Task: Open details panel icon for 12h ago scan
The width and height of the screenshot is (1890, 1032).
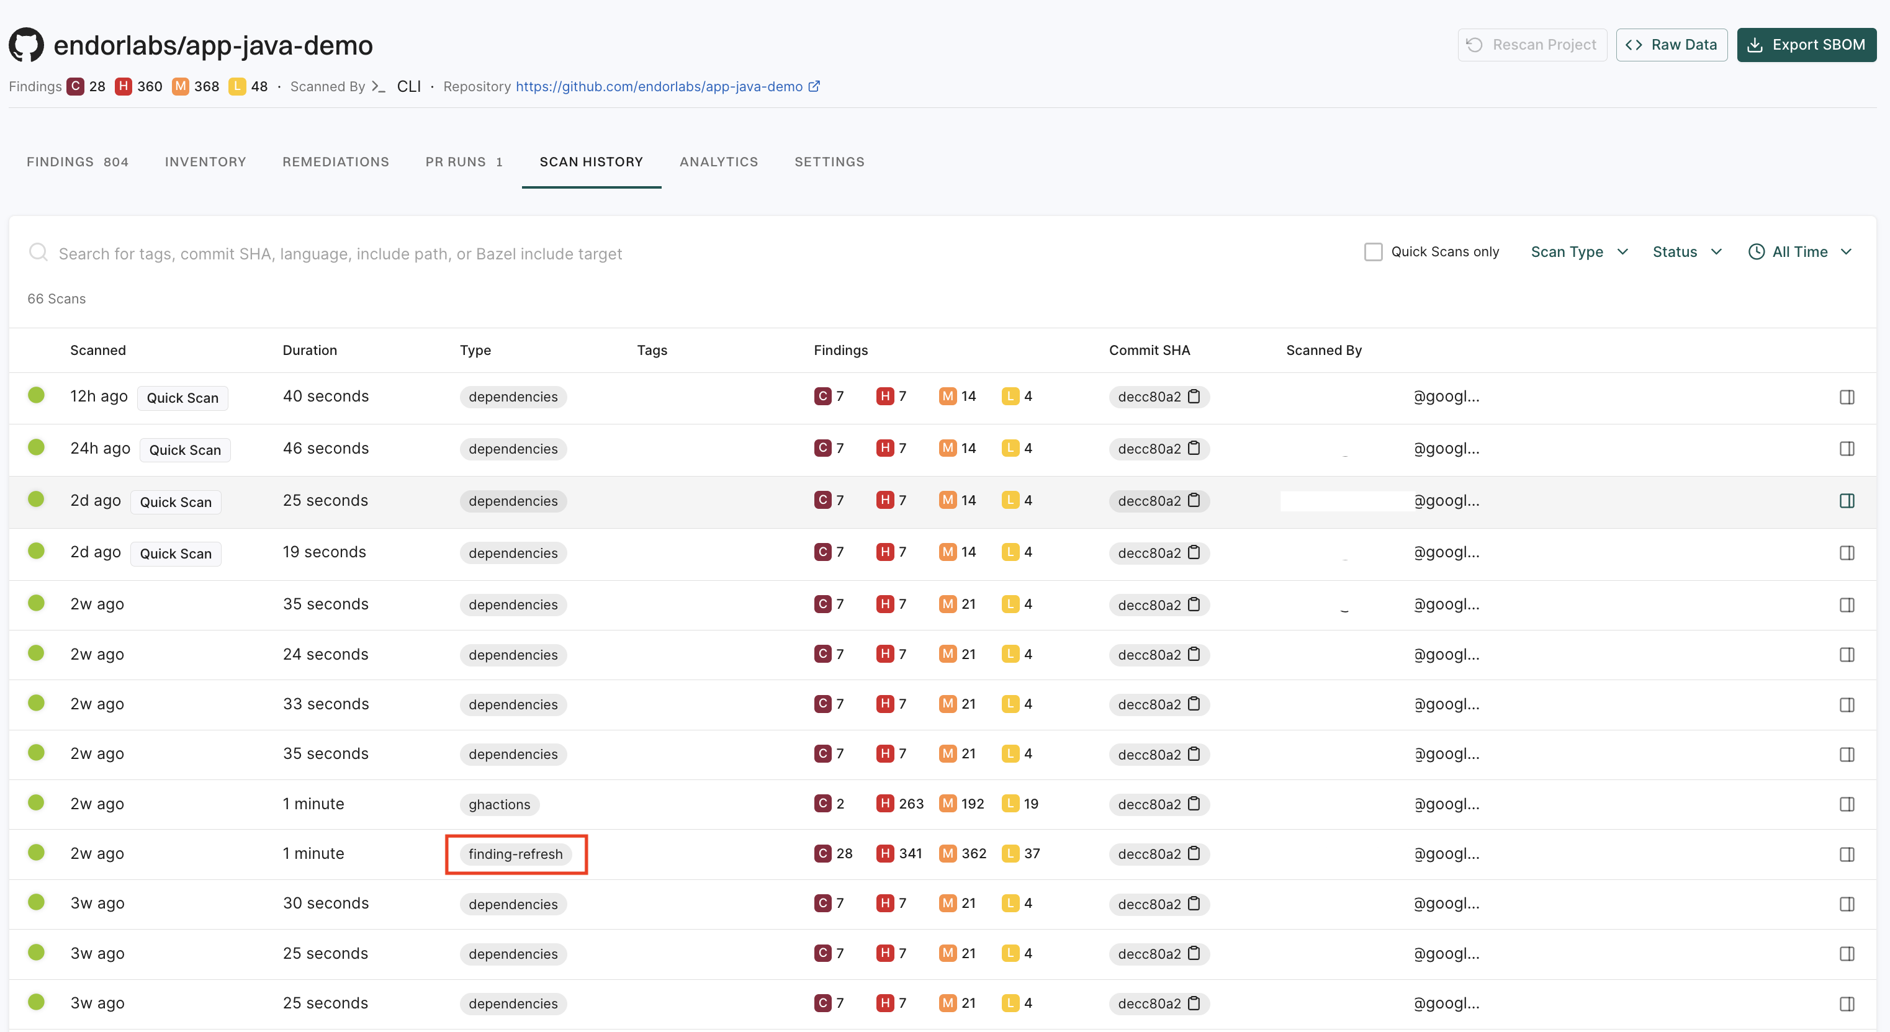Action: [x=1847, y=397]
